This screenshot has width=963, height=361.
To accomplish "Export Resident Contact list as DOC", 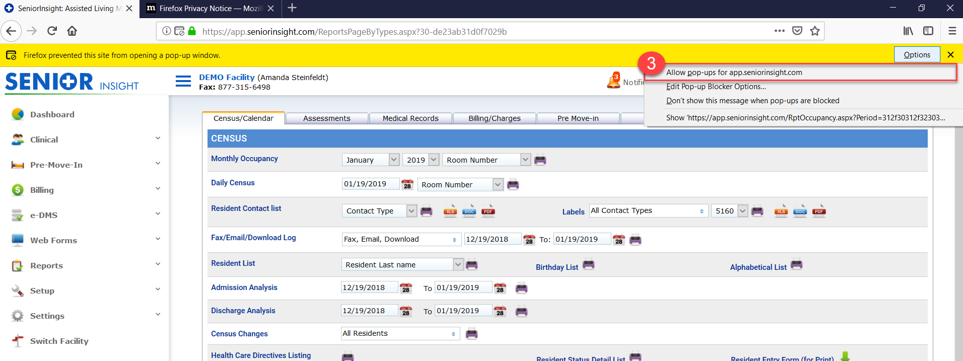I will (469, 210).
